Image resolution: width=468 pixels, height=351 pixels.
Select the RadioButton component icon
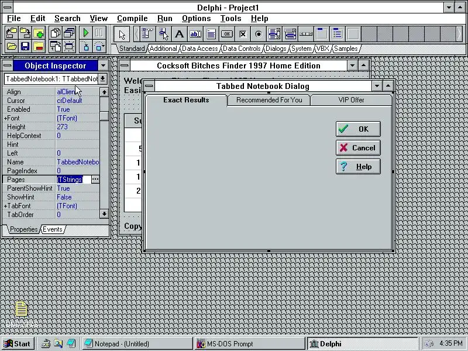point(259,34)
